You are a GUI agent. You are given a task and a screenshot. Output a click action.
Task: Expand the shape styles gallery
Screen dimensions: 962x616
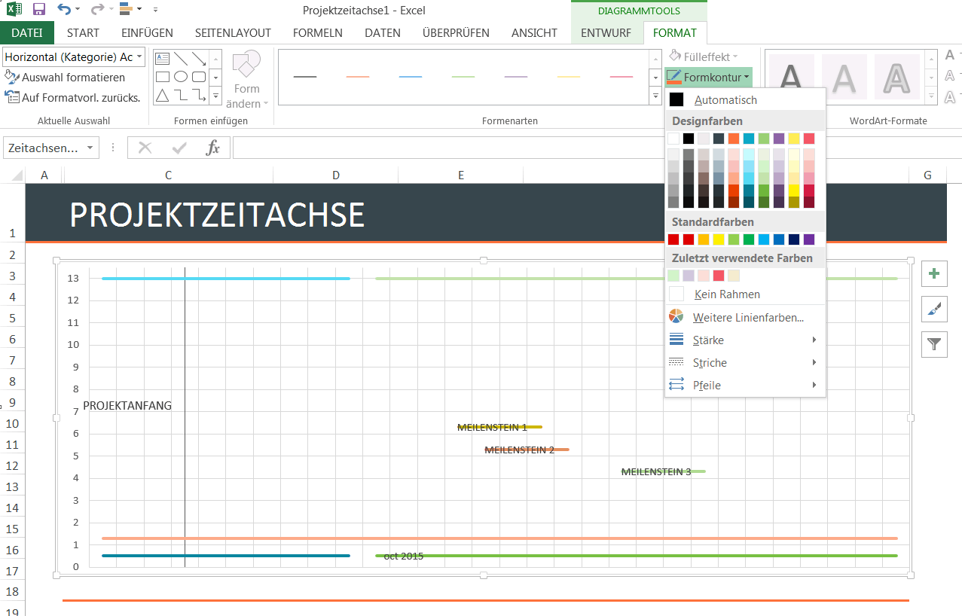655,96
